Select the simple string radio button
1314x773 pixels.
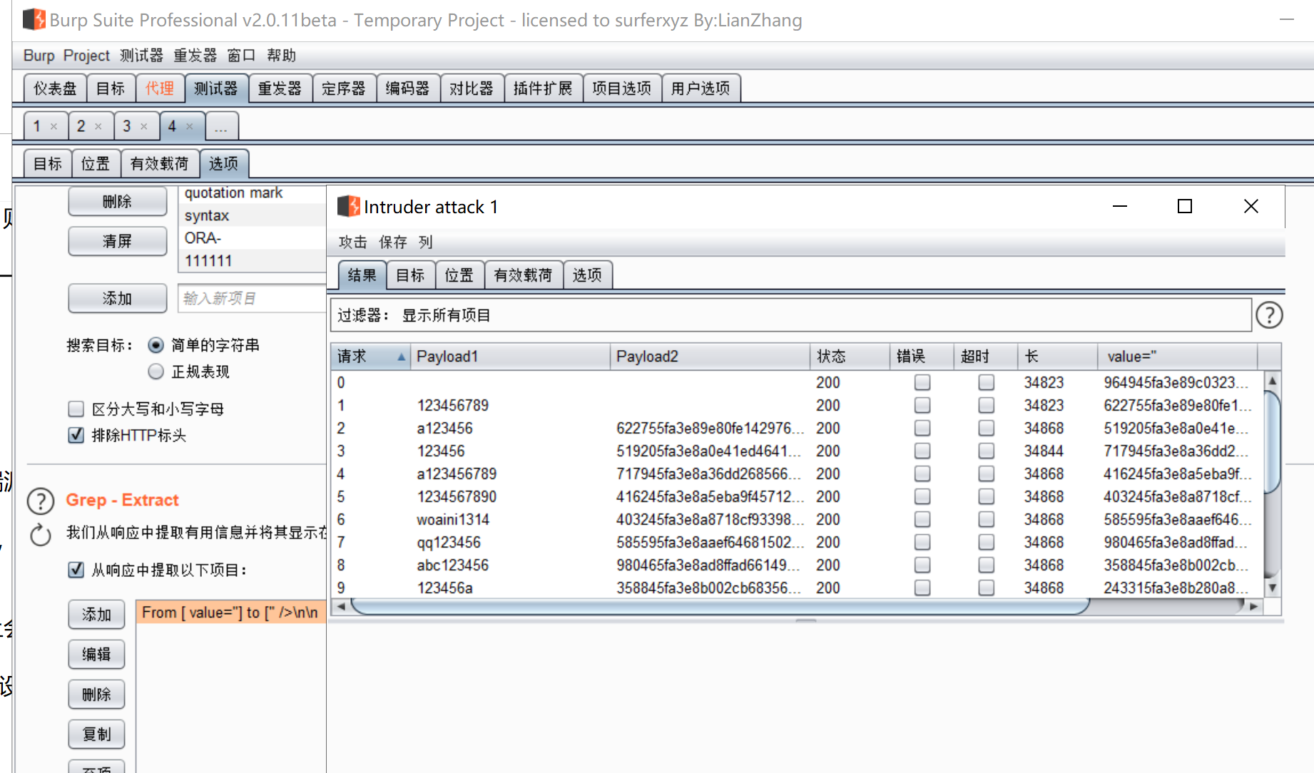click(x=156, y=346)
